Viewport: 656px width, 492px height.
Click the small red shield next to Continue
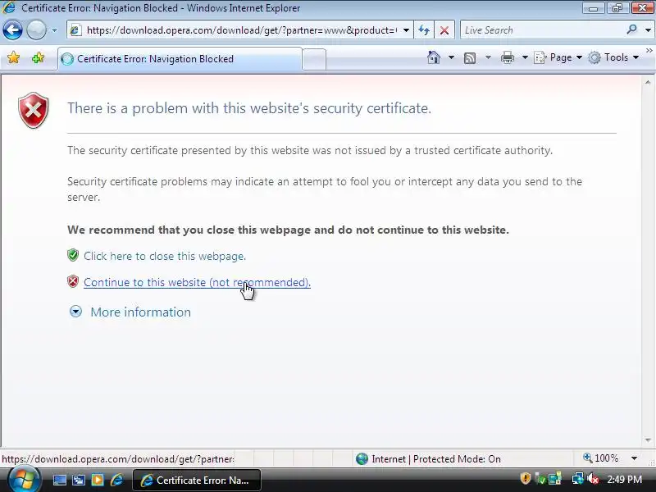[x=73, y=281]
